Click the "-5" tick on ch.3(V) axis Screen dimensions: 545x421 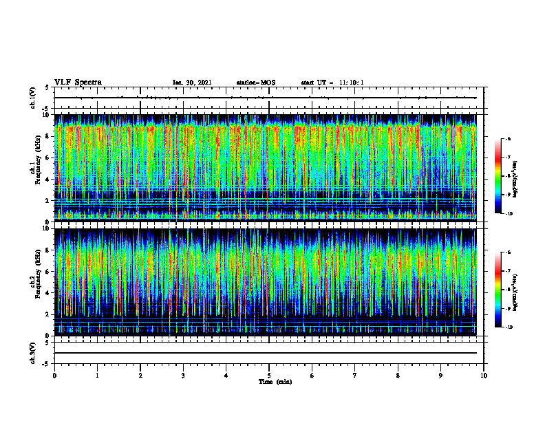tap(46, 364)
